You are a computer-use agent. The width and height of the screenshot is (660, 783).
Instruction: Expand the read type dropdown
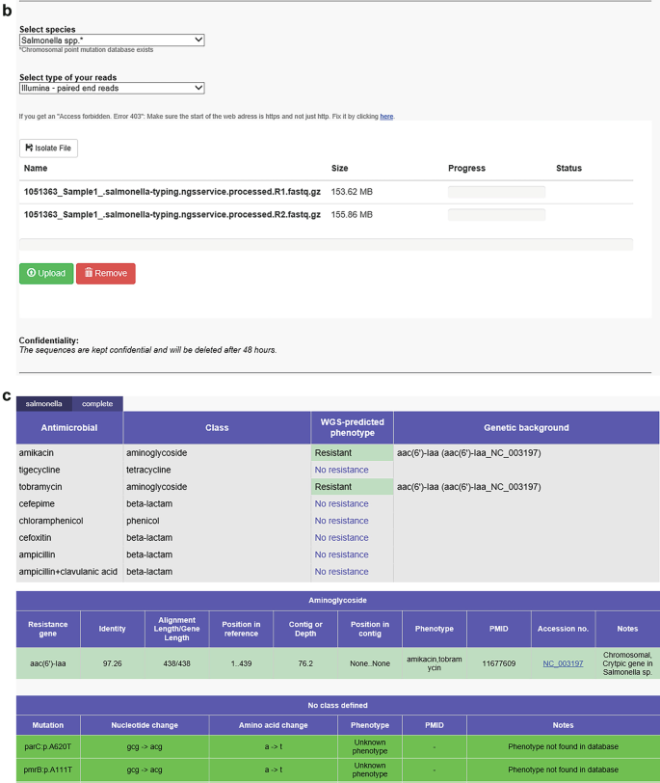112,88
